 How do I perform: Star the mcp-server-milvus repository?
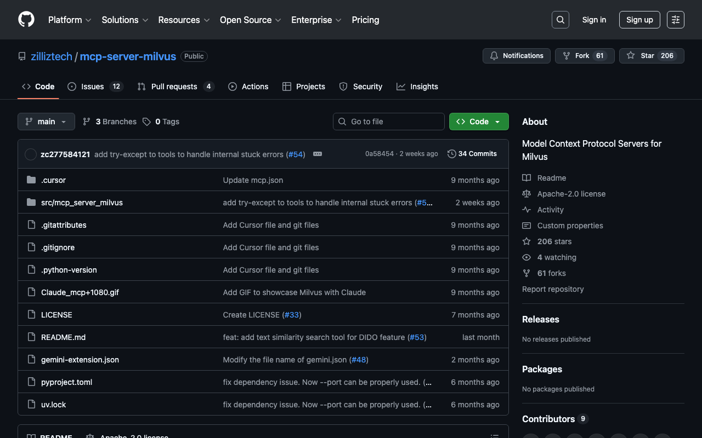click(641, 56)
